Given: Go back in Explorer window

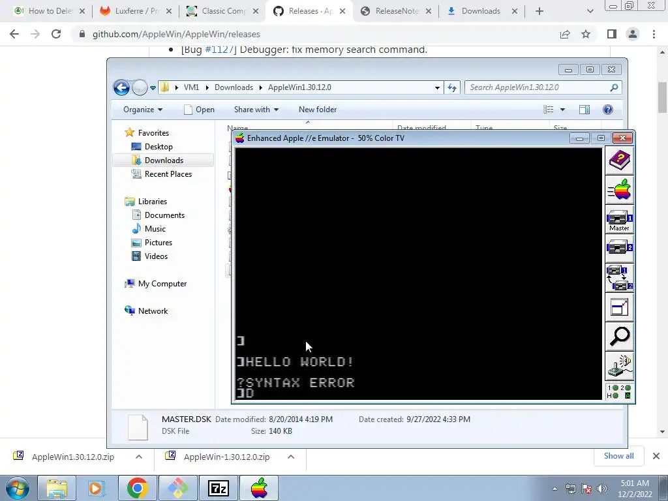Looking at the screenshot, I should coord(121,88).
